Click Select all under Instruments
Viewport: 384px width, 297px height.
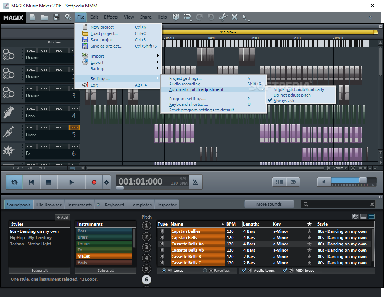click(x=106, y=270)
